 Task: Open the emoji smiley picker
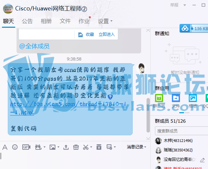(15, 147)
